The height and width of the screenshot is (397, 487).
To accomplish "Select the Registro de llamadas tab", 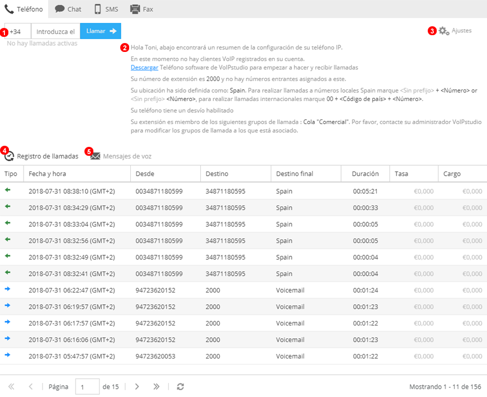I will pyautogui.click(x=41, y=156).
